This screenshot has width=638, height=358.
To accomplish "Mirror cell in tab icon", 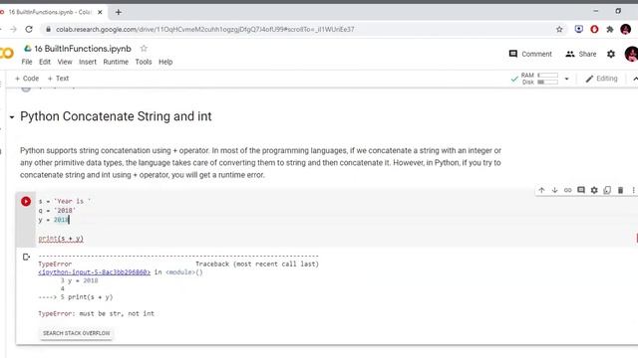I will click(x=607, y=190).
